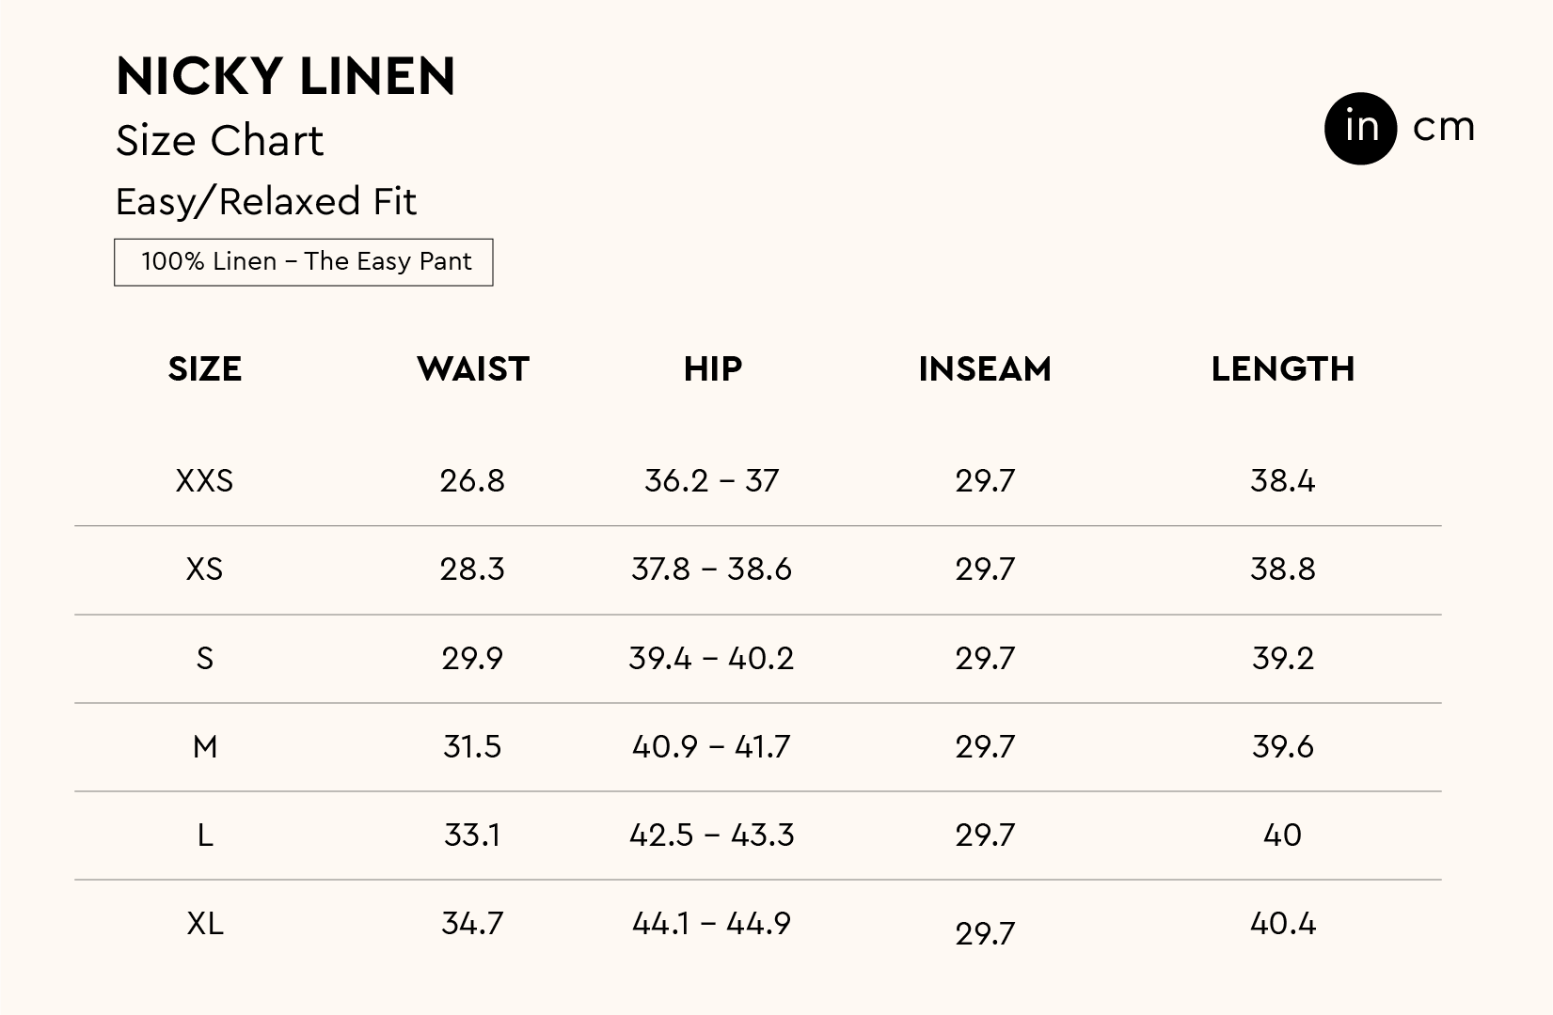Click the 'Easy/Relaxed Fit' text
The image size is (1553, 1015).
click(265, 202)
